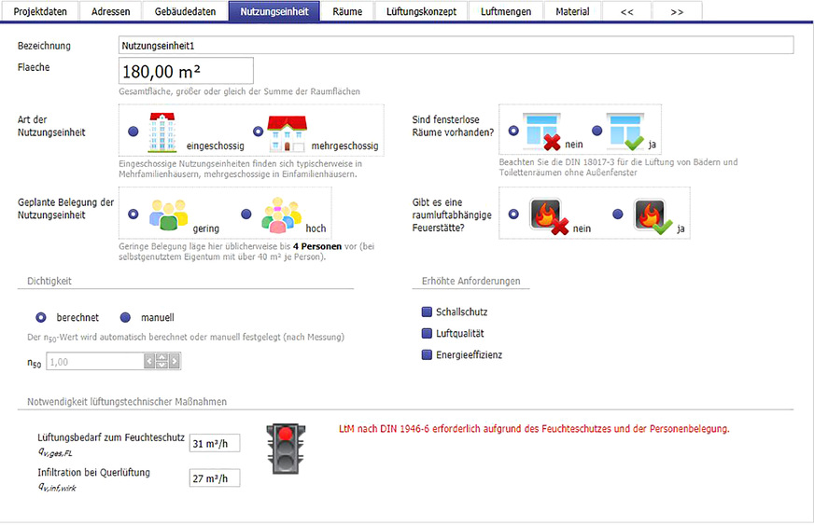Select the manuell radio button for Dichtigkeit
814x526 pixels.
[125, 317]
